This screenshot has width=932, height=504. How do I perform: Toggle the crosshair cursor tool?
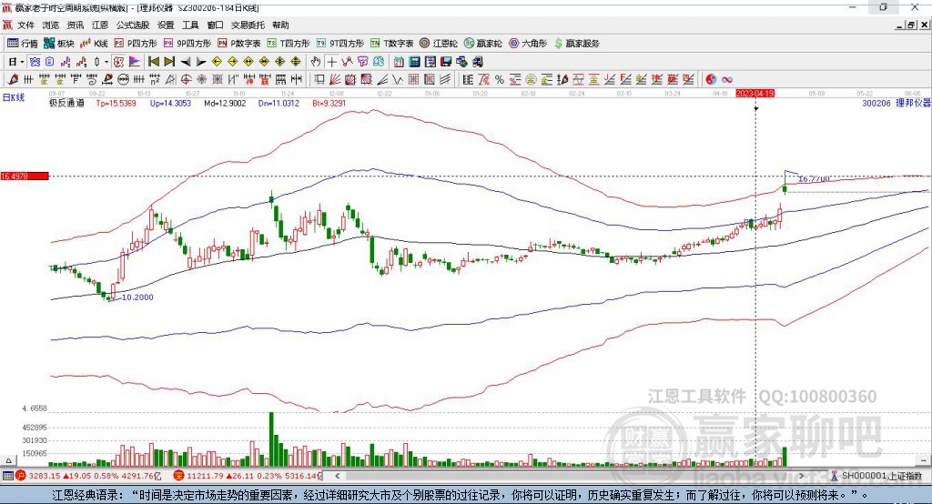pyautogui.click(x=331, y=62)
